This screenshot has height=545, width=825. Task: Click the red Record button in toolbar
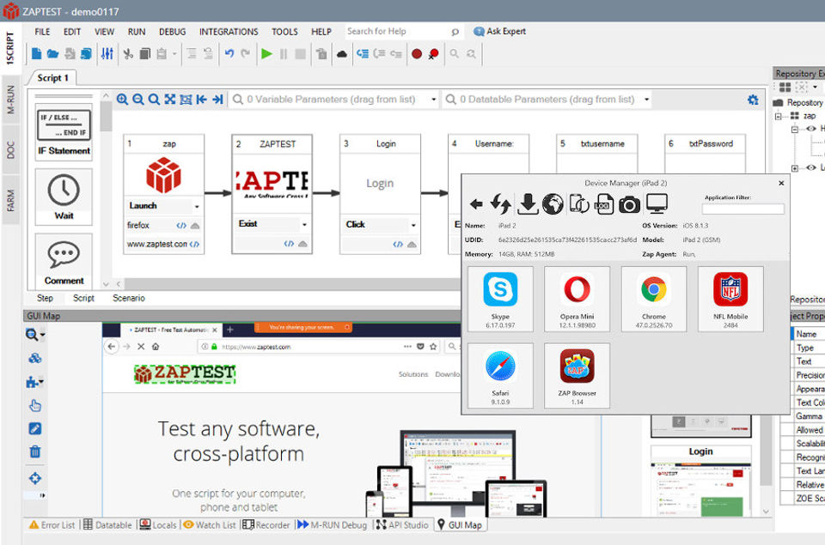point(417,53)
